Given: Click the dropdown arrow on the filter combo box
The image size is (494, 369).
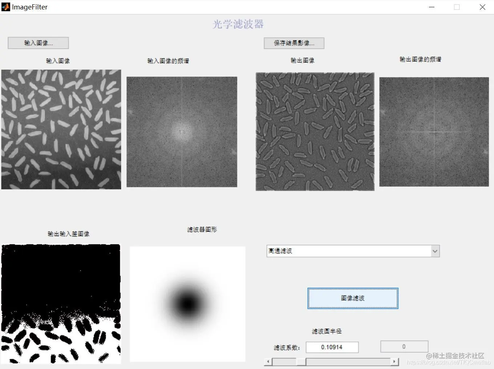Looking at the screenshot, I should coord(435,251).
